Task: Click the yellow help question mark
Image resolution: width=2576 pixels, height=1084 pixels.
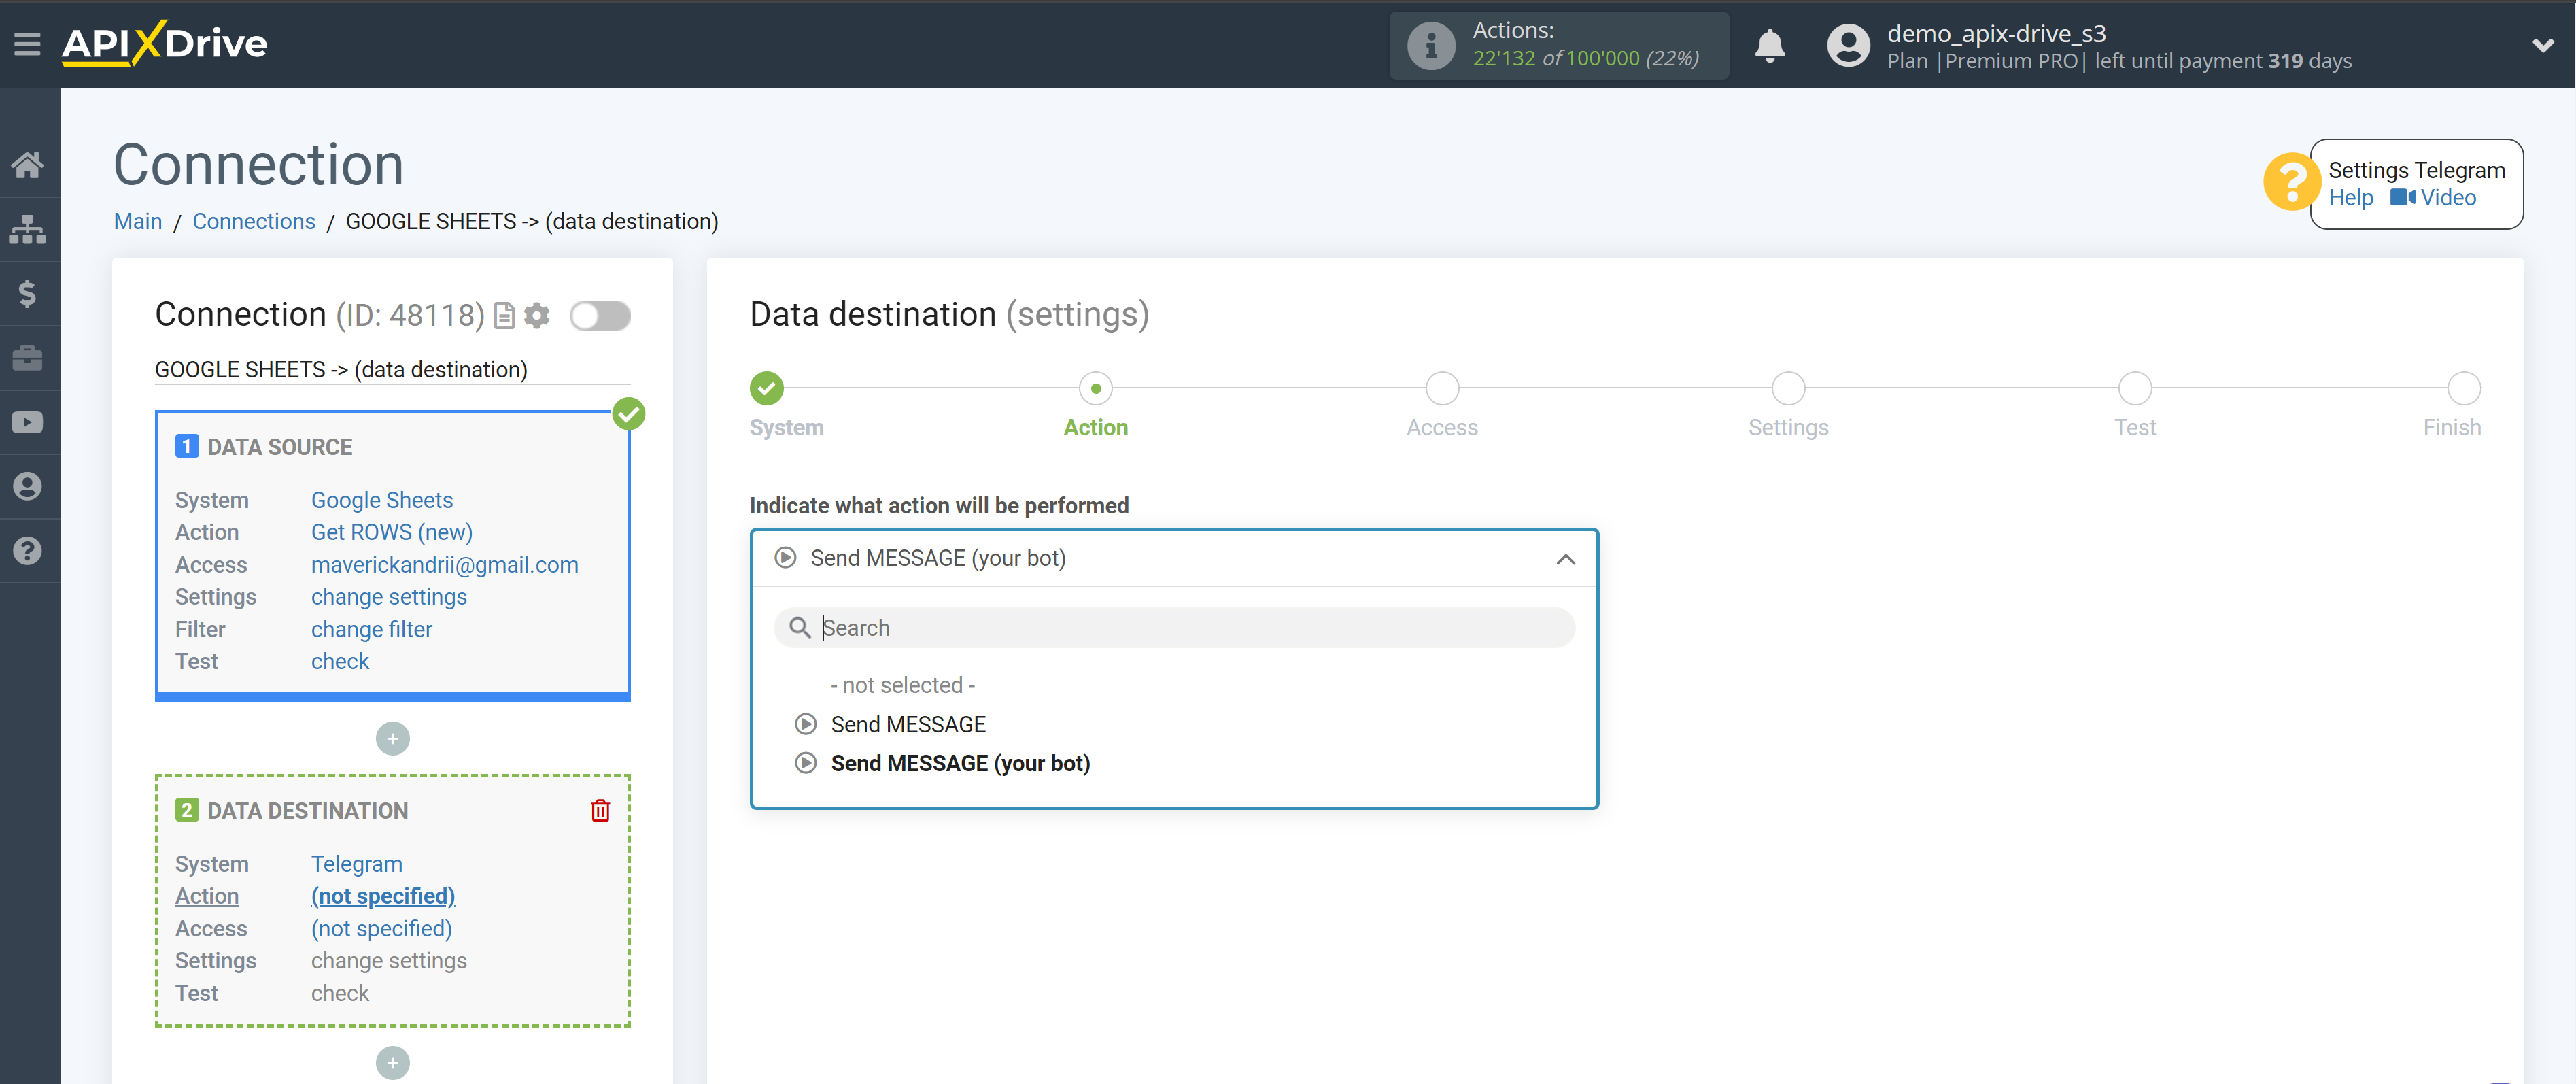Action: pos(2291,182)
